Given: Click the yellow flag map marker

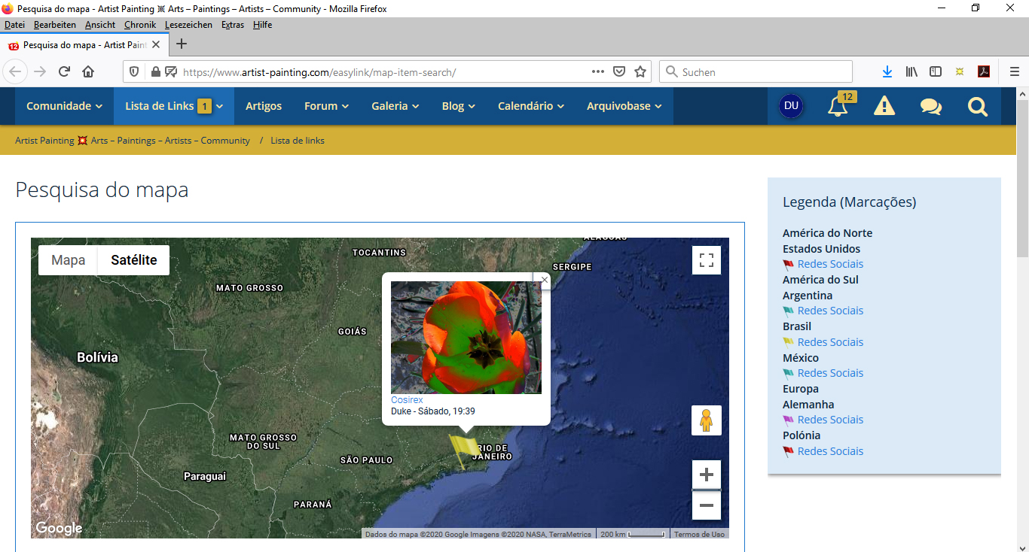Looking at the screenshot, I should (462, 449).
